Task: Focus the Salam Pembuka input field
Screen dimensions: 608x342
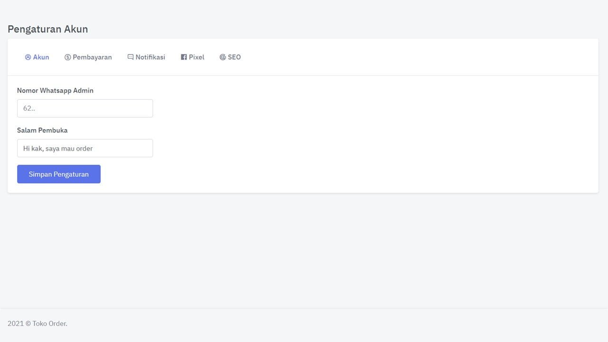Action: coord(85,148)
